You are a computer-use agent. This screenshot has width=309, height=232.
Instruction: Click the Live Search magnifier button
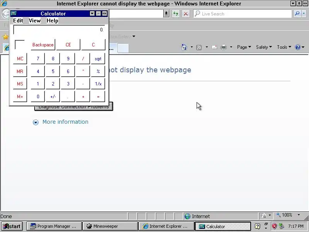297,14
